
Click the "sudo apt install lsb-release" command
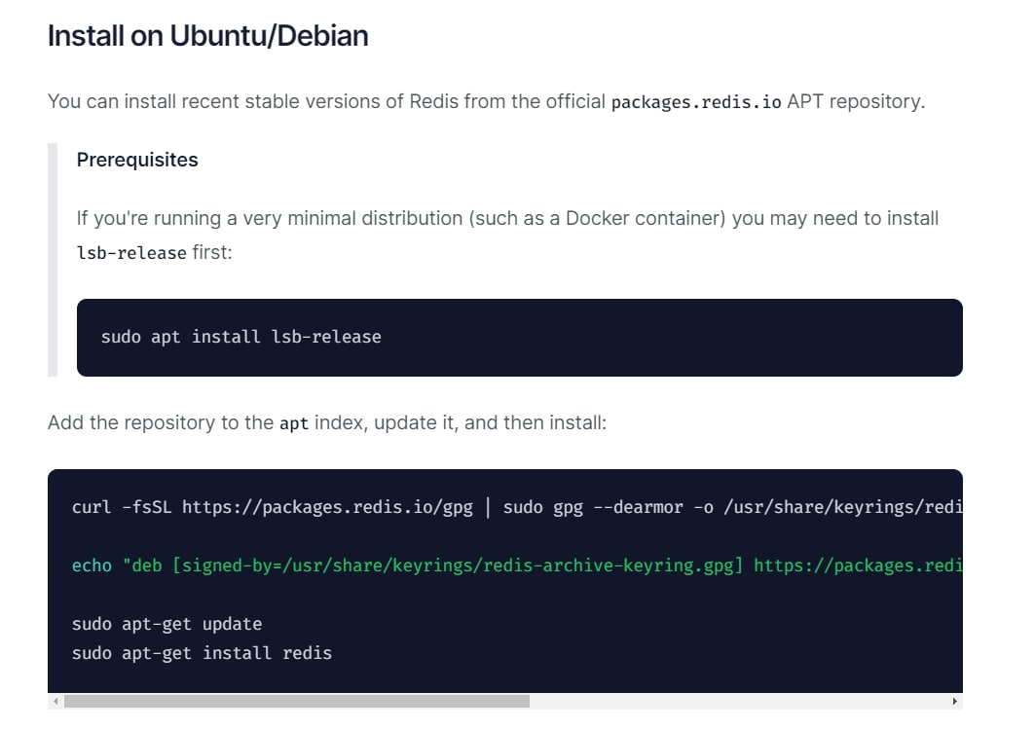(240, 337)
